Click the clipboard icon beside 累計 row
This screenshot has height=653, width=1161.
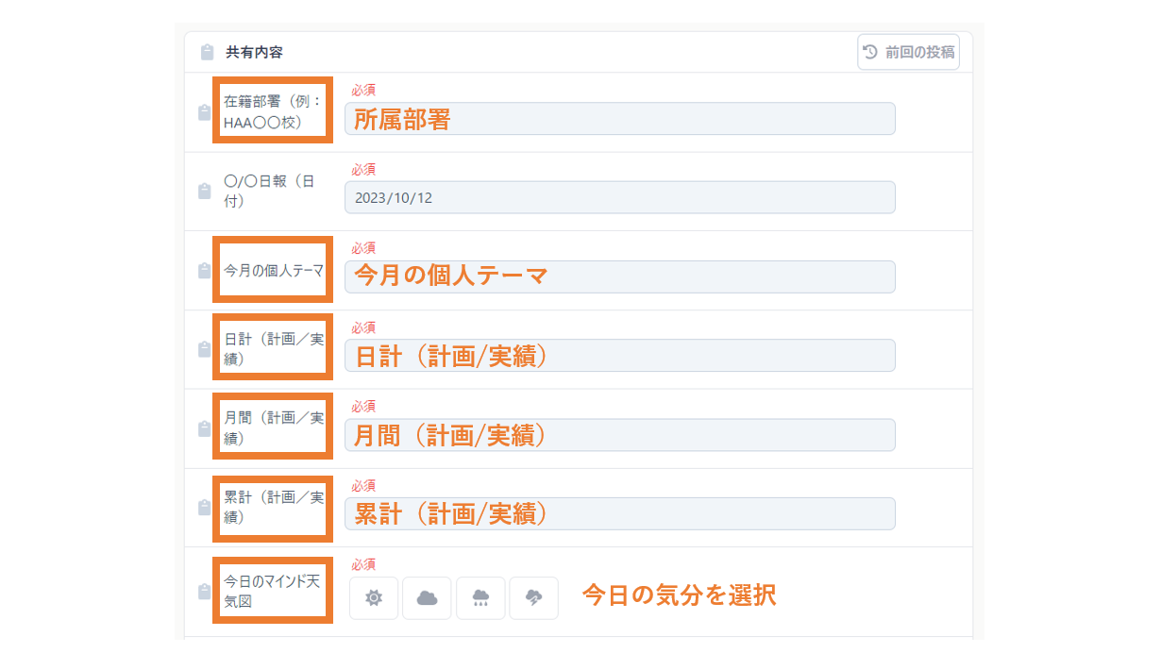click(204, 508)
